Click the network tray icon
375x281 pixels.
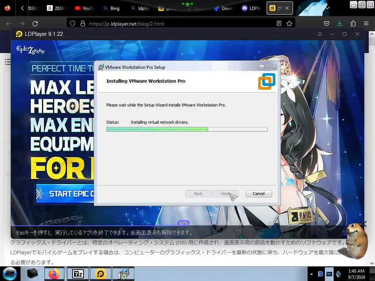[329, 274]
